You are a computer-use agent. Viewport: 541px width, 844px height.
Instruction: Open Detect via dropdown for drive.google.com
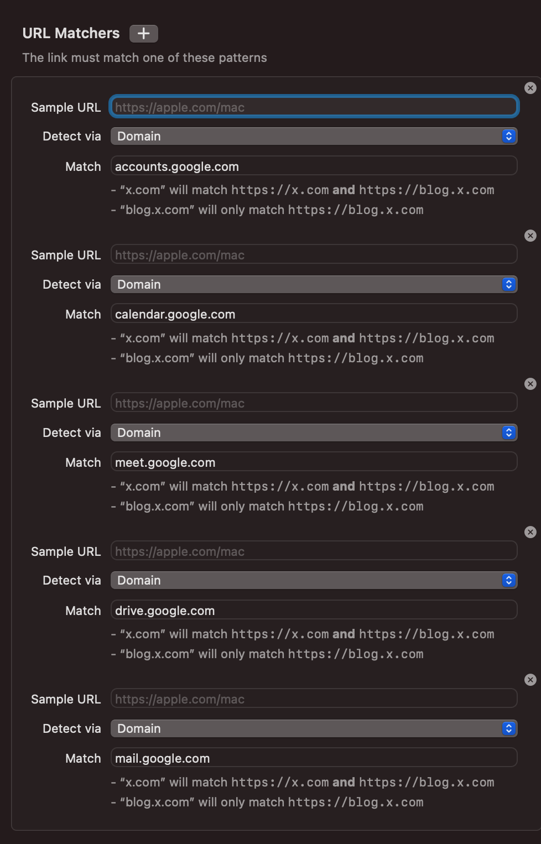click(314, 580)
